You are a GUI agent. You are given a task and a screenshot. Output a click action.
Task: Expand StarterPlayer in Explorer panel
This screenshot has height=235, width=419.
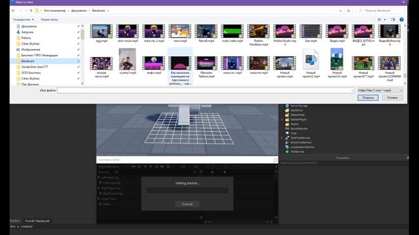(282, 119)
